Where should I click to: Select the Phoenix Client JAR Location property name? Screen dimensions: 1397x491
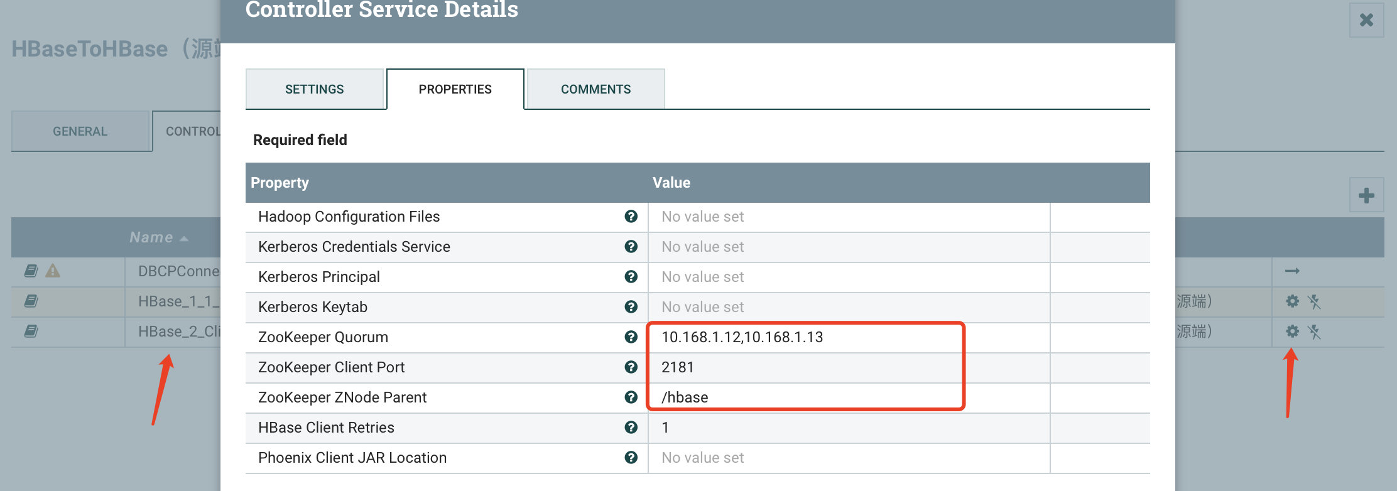[352, 458]
